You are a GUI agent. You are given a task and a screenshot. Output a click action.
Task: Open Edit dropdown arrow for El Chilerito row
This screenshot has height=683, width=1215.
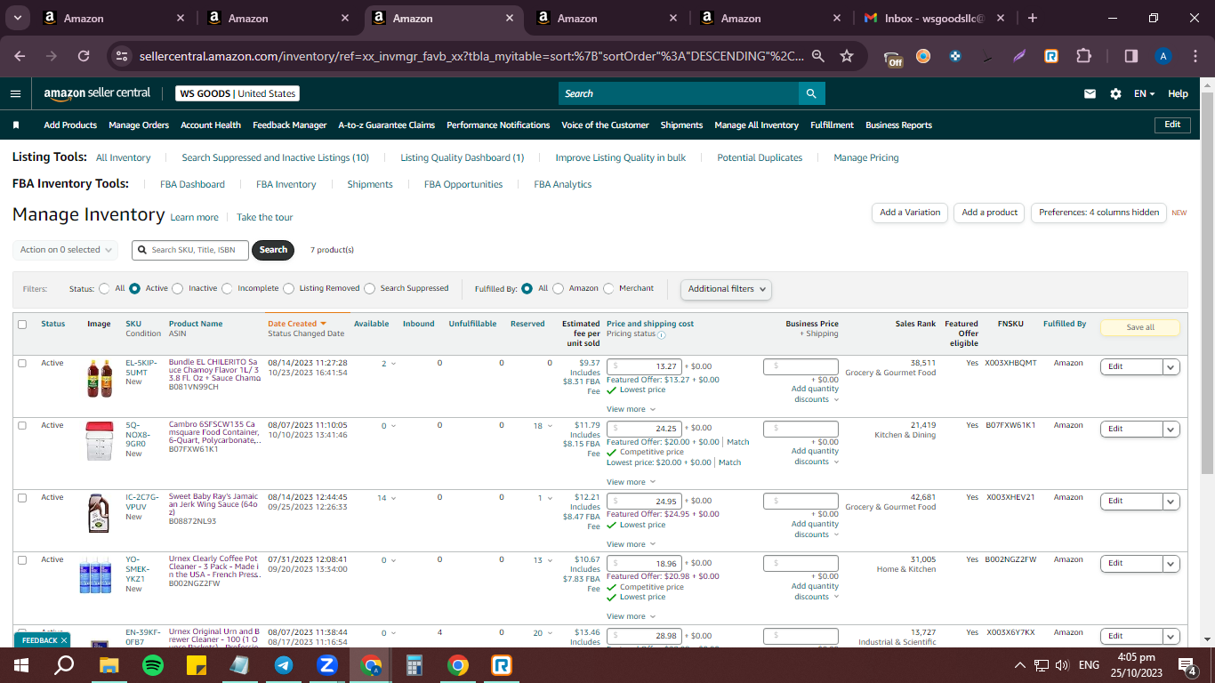tap(1171, 366)
